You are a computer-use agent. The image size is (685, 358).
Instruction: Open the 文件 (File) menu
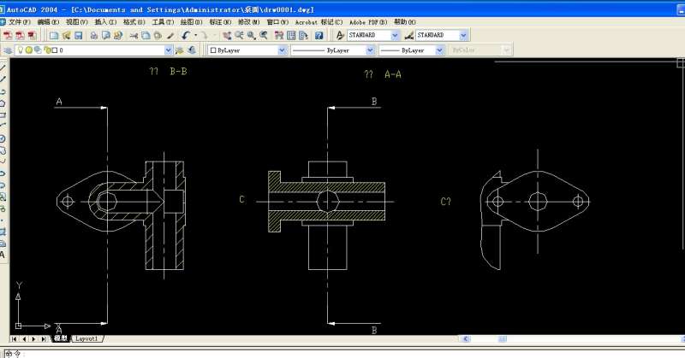[x=18, y=21]
